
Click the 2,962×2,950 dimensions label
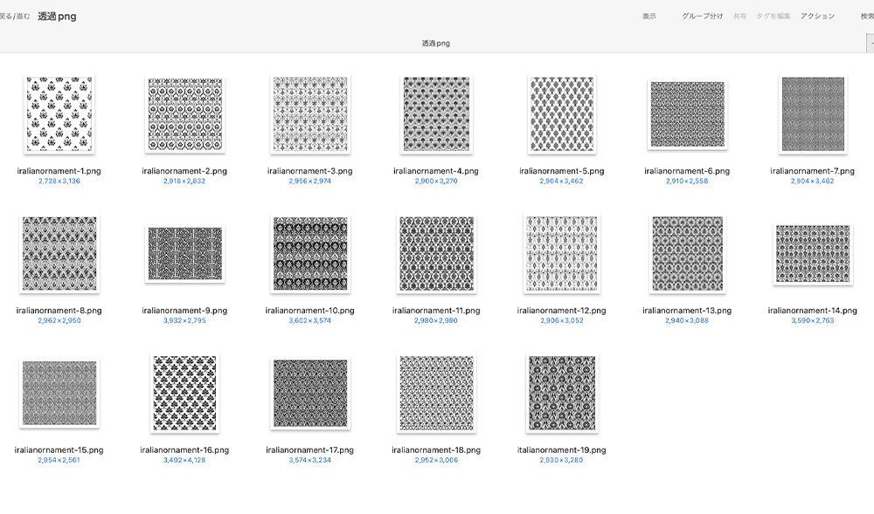pos(59,320)
